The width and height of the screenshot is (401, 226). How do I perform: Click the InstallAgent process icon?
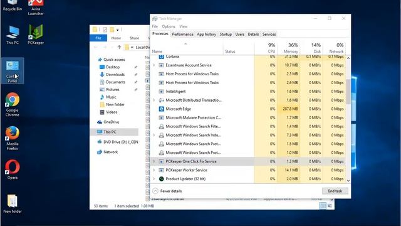(x=161, y=92)
